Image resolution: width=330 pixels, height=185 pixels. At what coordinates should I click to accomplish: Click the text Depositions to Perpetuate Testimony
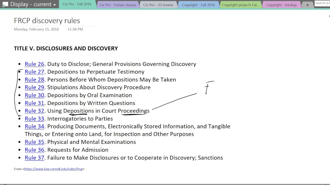[x=96, y=72]
